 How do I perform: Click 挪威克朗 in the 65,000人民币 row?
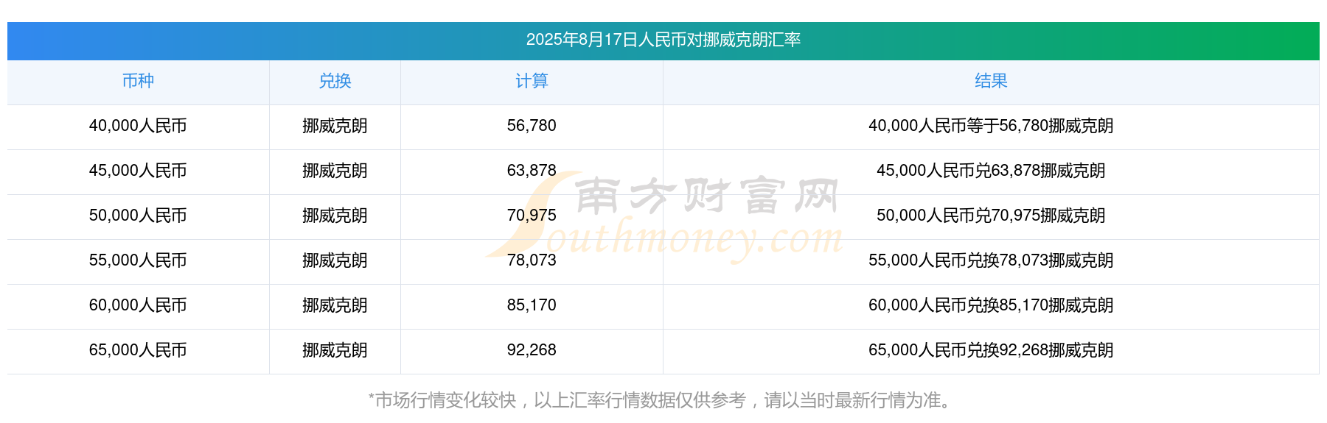(335, 350)
